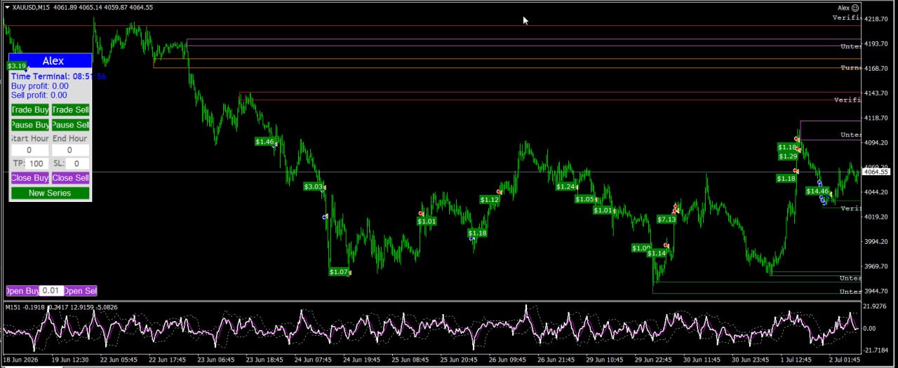The image size is (898, 368).
Task: Click the 3994.20 price scale value
Action: coord(877,242)
